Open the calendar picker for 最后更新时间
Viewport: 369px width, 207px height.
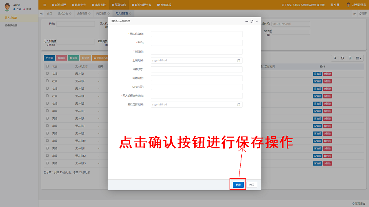point(239,105)
